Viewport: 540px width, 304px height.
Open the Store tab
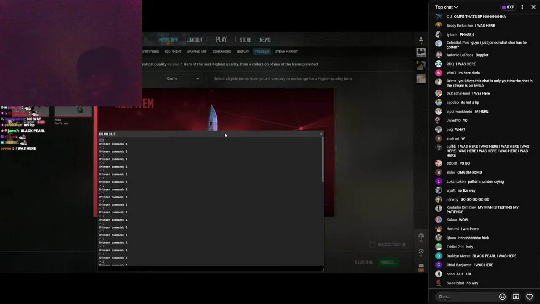pos(246,40)
